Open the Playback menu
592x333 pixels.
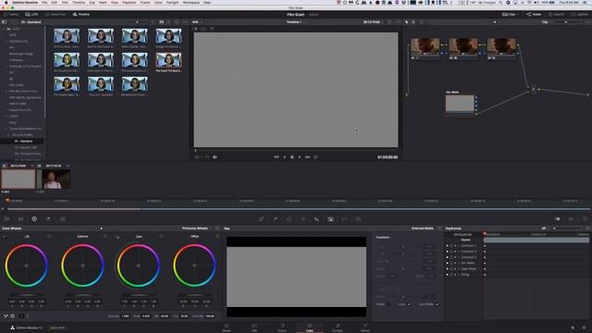point(129,2)
